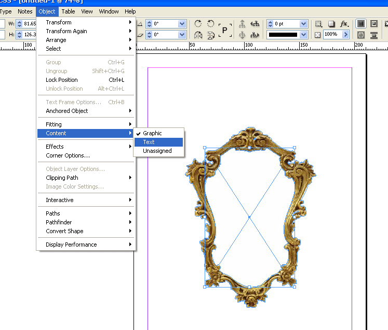Image resolution: width=388 pixels, height=330 pixels.
Task: Open the Table menu
Action: [68, 11]
